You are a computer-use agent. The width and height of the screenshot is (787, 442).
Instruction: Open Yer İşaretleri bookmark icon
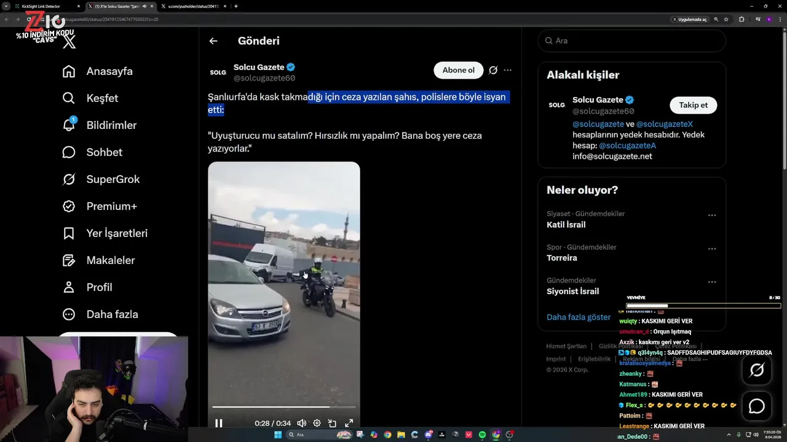point(69,233)
